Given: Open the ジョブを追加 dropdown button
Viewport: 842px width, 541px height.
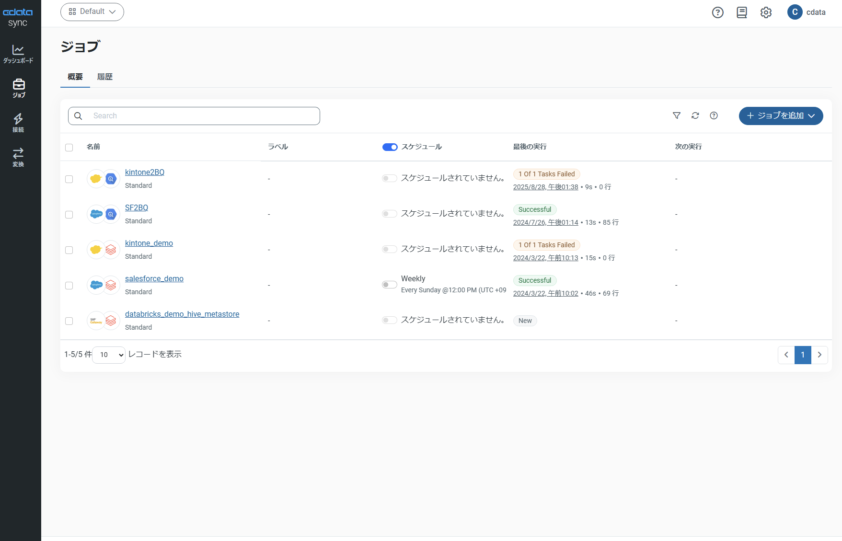Looking at the screenshot, I should click(x=781, y=116).
